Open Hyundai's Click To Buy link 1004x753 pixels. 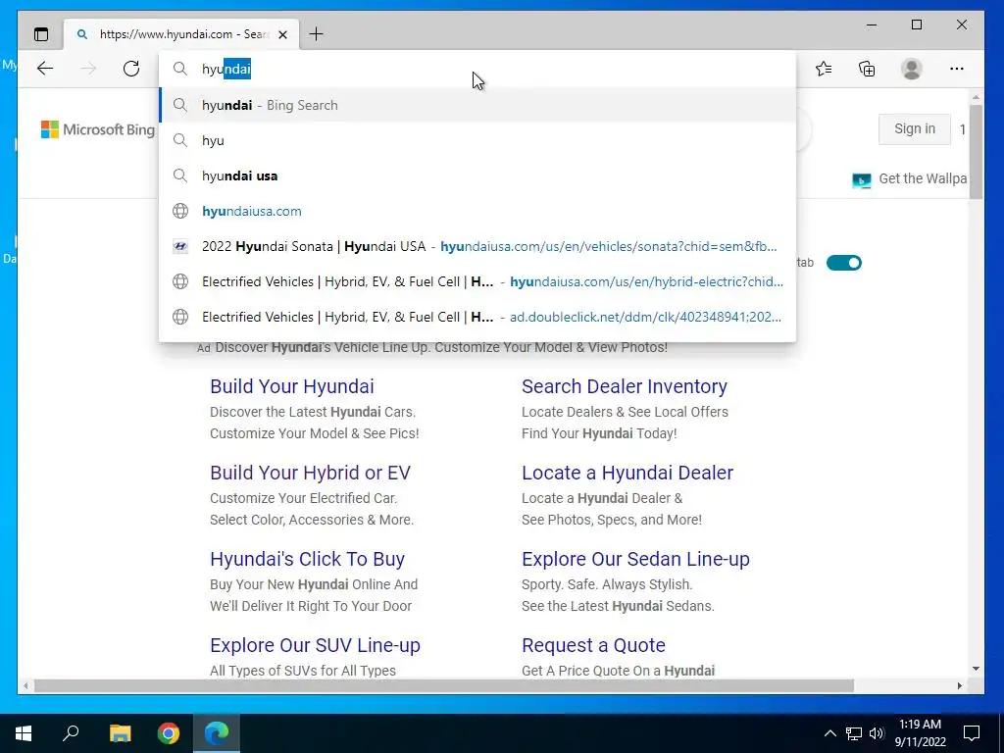(307, 559)
